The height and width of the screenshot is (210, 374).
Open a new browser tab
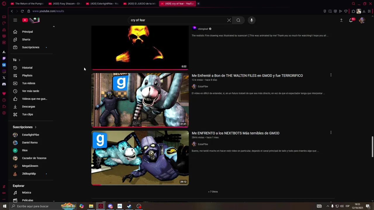click(x=198, y=3)
